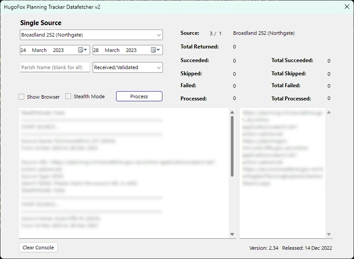Open the start date calendar picker
354x259 pixels.
[83, 50]
